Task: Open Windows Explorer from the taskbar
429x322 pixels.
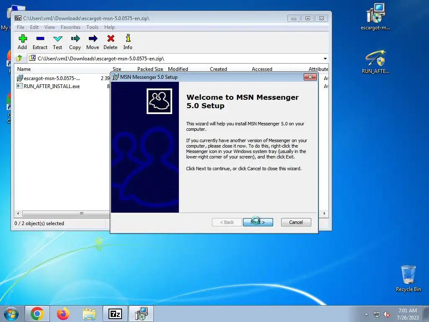Action: [89, 314]
